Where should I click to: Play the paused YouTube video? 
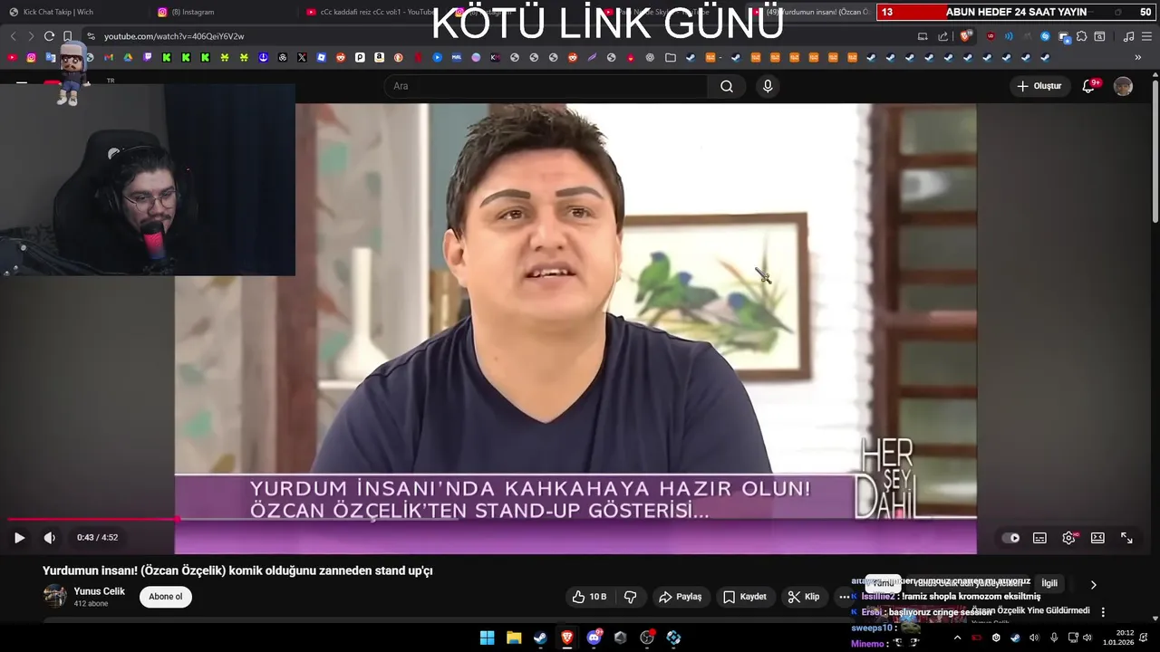pos(19,538)
